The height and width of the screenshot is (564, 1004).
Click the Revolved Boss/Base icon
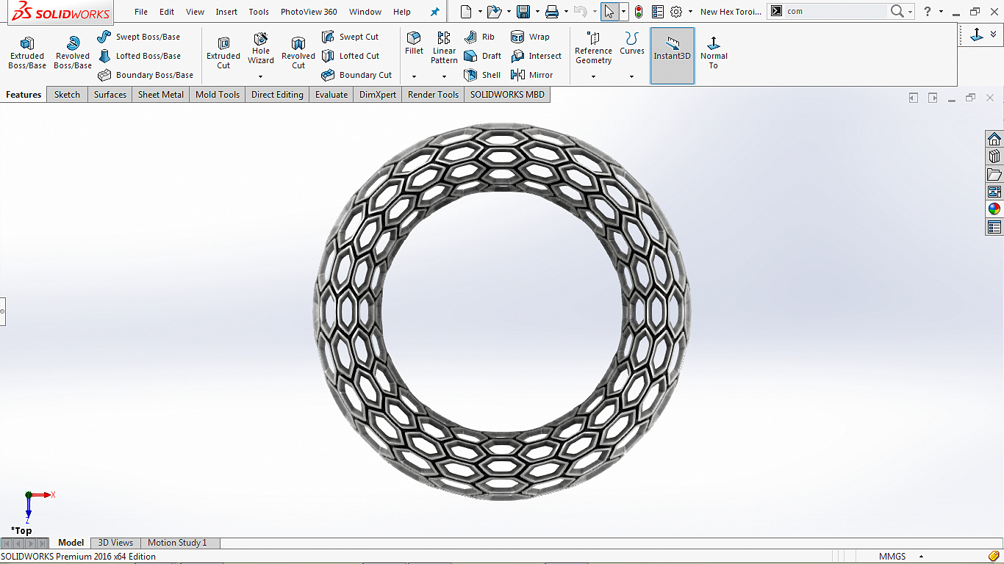73,44
